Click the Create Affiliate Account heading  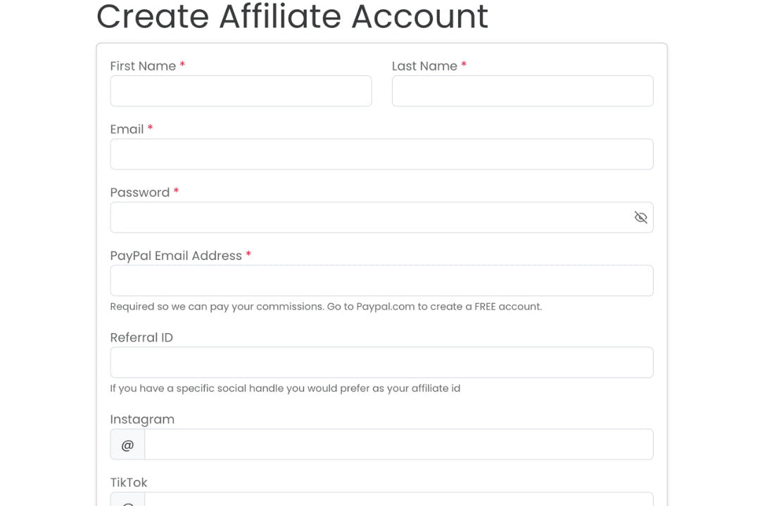point(292,17)
